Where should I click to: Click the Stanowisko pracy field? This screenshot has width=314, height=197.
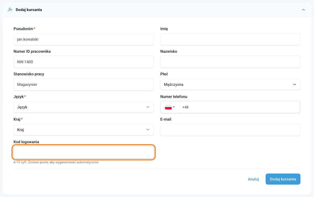tap(83, 84)
